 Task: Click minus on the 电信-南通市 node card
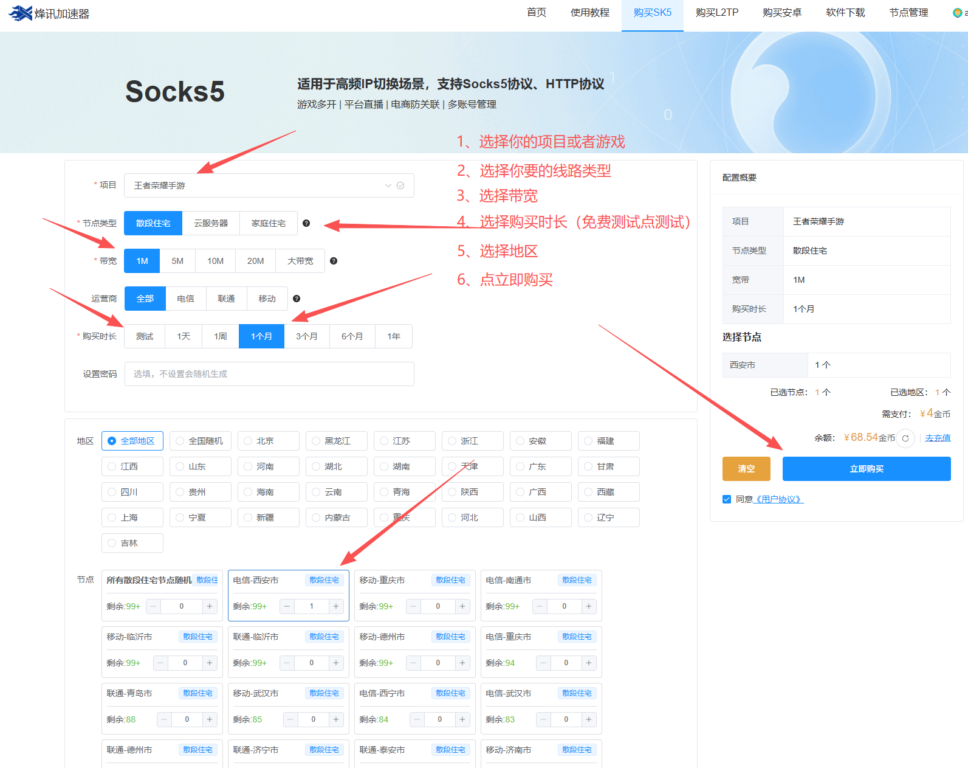(540, 606)
